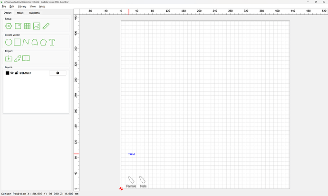Screen dimensions: 328x196
Task: Select the Text tool
Action: point(52,42)
